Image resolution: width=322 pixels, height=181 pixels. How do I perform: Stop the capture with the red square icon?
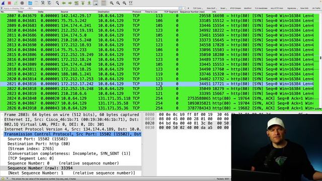(10, 3)
